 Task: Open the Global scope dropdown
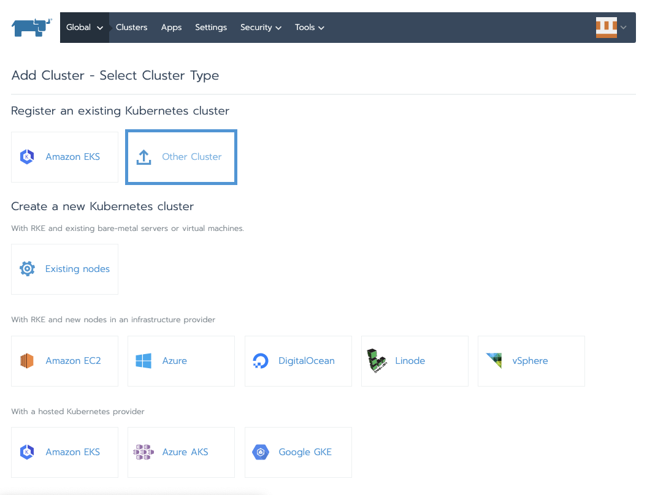(x=84, y=28)
